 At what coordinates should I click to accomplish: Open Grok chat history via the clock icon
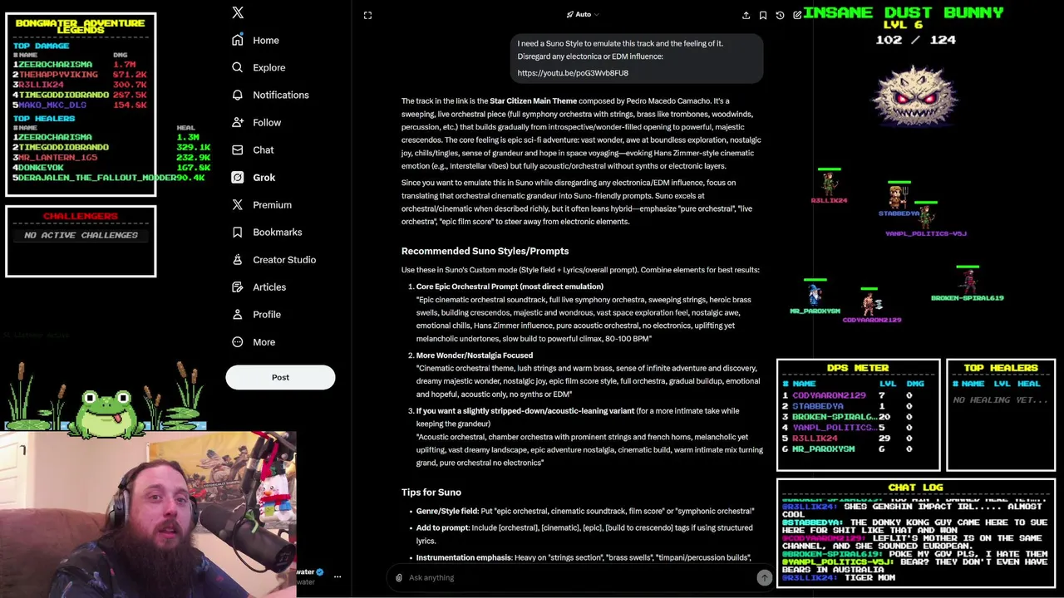780,15
